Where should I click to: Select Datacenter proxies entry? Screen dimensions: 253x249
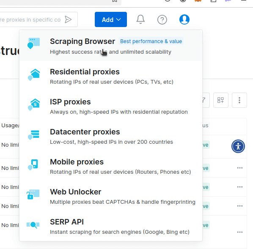pos(111,136)
